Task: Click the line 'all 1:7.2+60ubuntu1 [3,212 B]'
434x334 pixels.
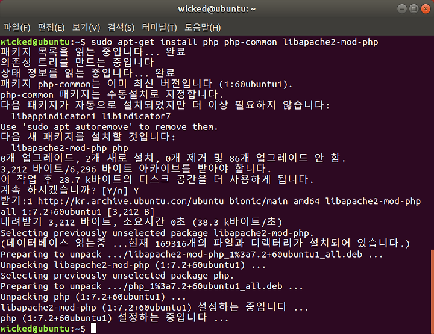Action: pyautogui.click(x=77, y=212)
